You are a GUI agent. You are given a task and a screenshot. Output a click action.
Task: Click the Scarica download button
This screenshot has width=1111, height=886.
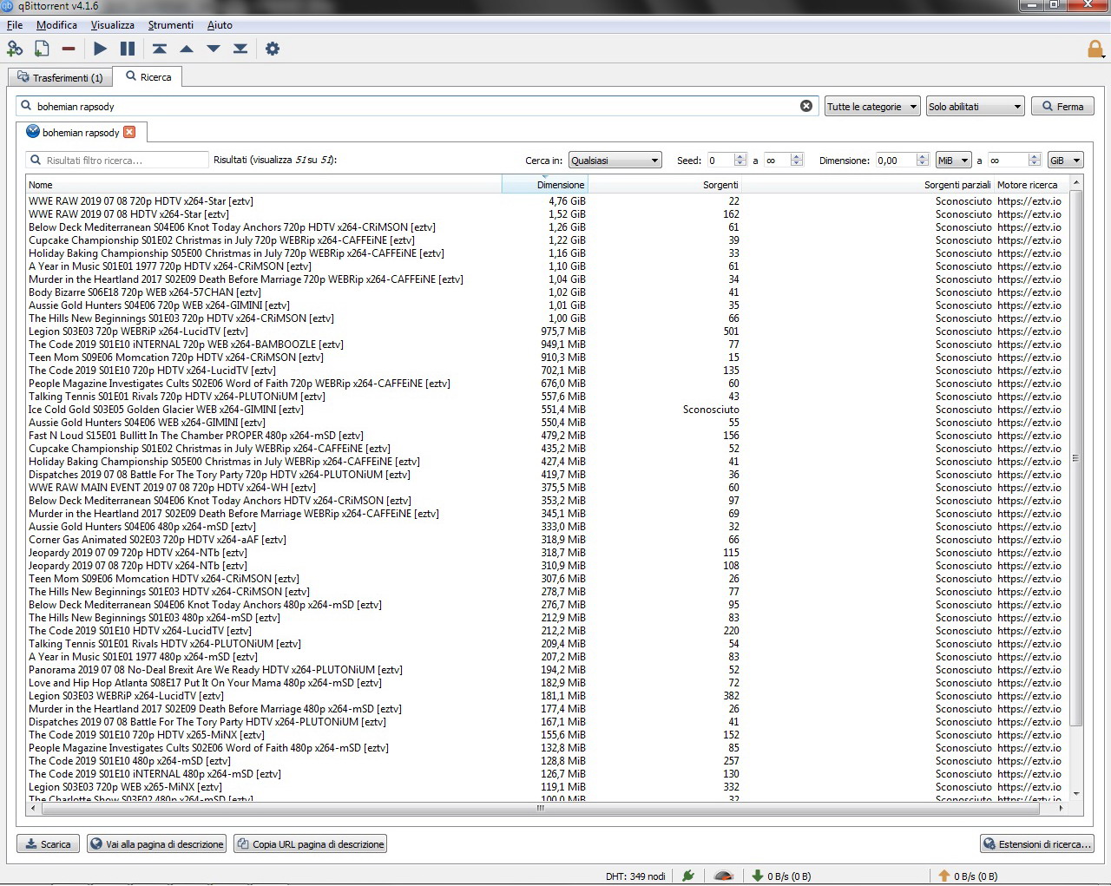(49, 843)
